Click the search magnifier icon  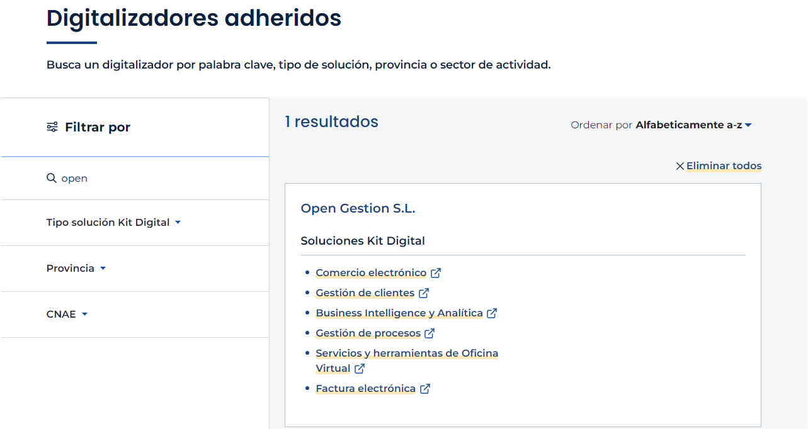[52, 178]
